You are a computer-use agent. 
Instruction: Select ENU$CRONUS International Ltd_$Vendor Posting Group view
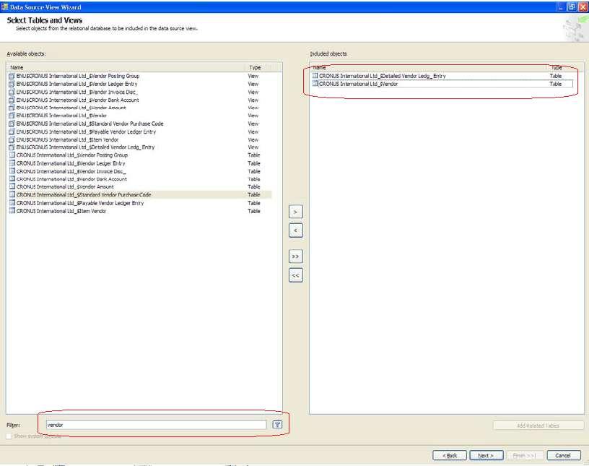(x=140, y=76)
